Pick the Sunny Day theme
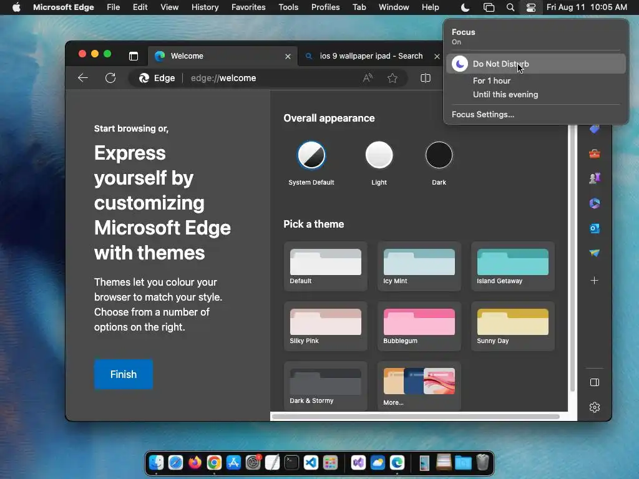 (513, 326)
